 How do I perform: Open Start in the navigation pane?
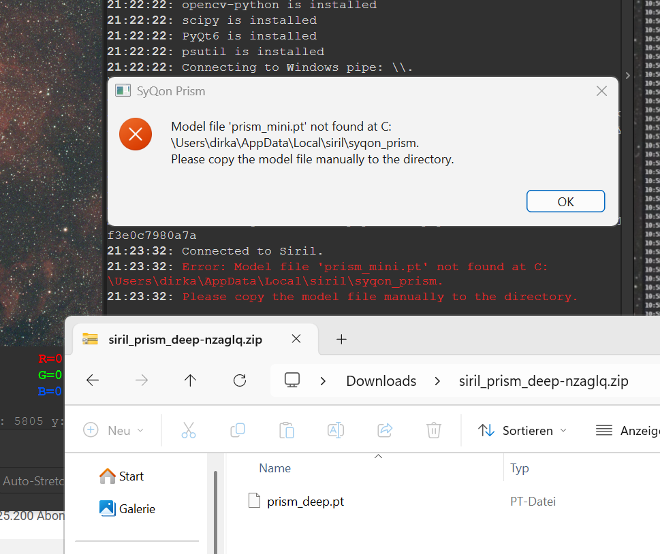pyautogui.click(x=122, y=476)
